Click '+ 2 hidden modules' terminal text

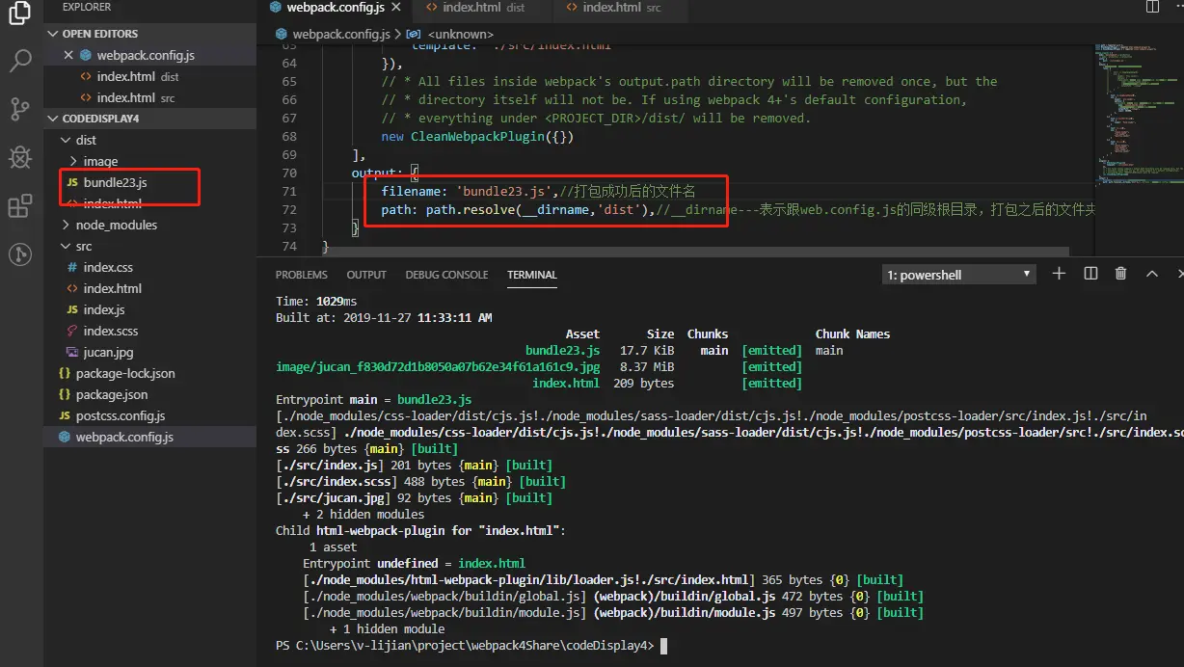tap(363, 514)
